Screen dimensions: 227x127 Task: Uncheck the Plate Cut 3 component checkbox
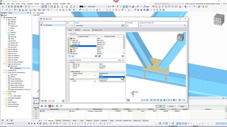69,41
